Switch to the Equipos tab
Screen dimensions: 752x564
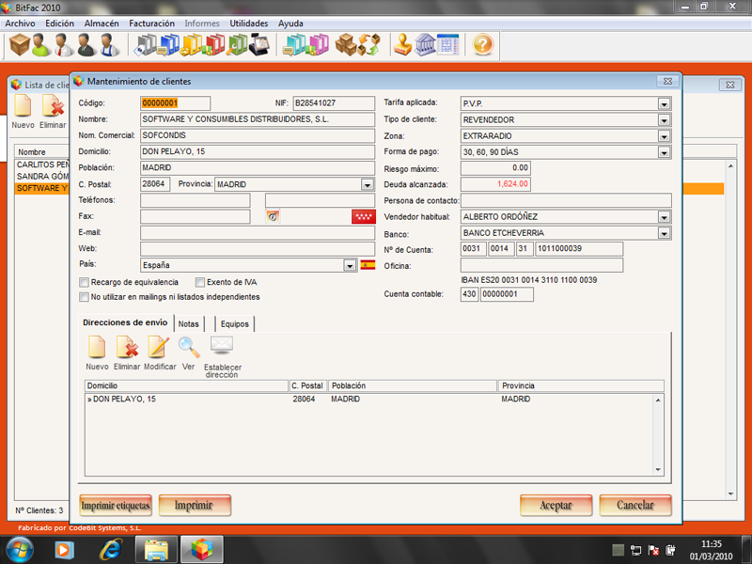coord(234,324)
